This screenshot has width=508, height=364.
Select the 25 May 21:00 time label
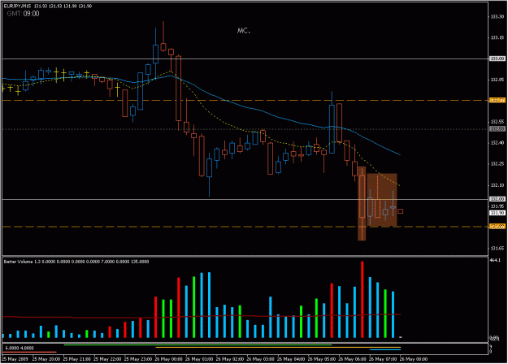[76, 359]
